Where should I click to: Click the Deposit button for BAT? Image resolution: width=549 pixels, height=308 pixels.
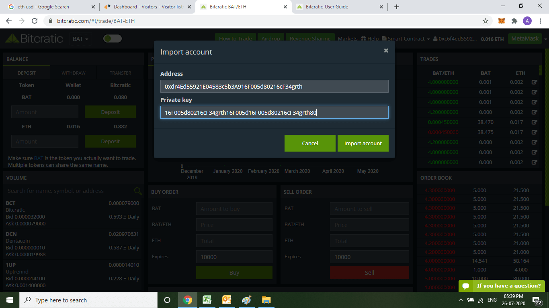(110, 112)
